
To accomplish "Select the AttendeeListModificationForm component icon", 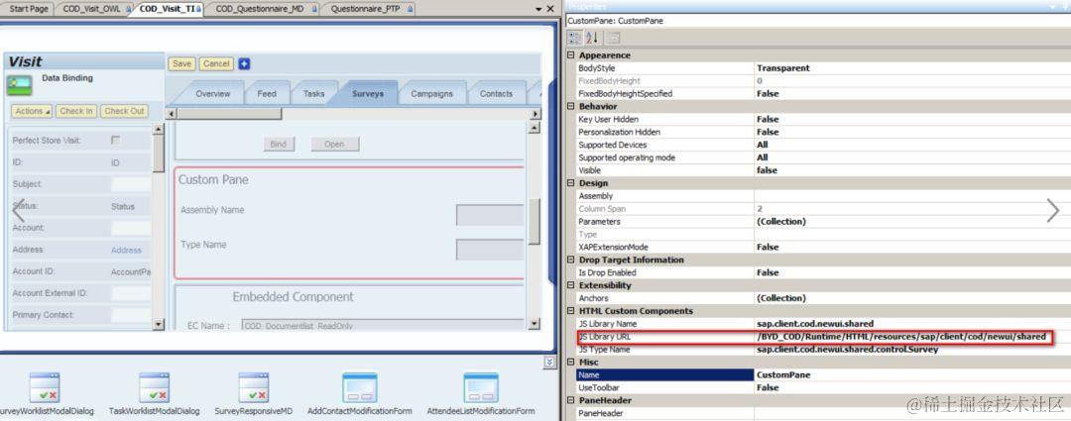I will (481, 387).
